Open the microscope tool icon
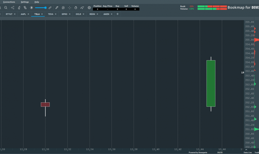This screenshot has width=259, height=154. coord(19,8)
